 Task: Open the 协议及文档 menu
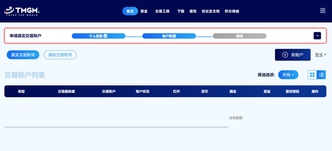(211, 11)
